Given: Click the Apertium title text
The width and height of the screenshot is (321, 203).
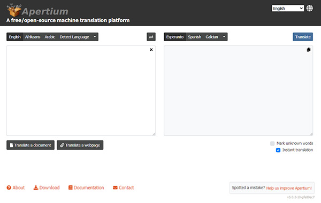Looking at the screenshot, I should coord(45,11).
